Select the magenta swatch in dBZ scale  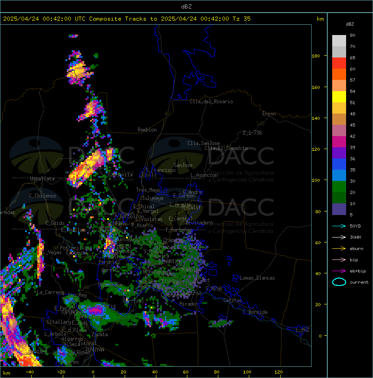tap(339, 142)
